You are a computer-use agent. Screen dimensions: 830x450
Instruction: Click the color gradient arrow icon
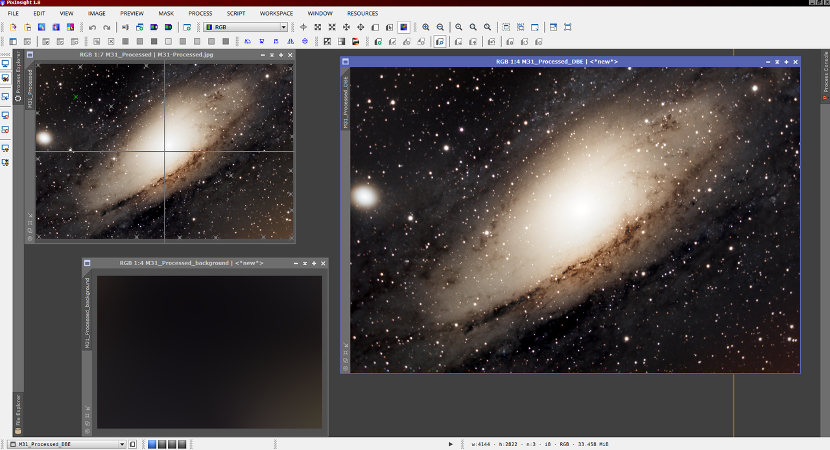(x=355, y=41)
